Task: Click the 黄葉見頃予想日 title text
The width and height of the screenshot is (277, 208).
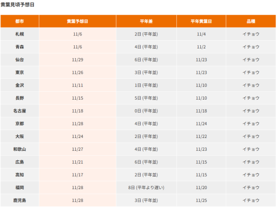Action: click(x=17, y=5)
